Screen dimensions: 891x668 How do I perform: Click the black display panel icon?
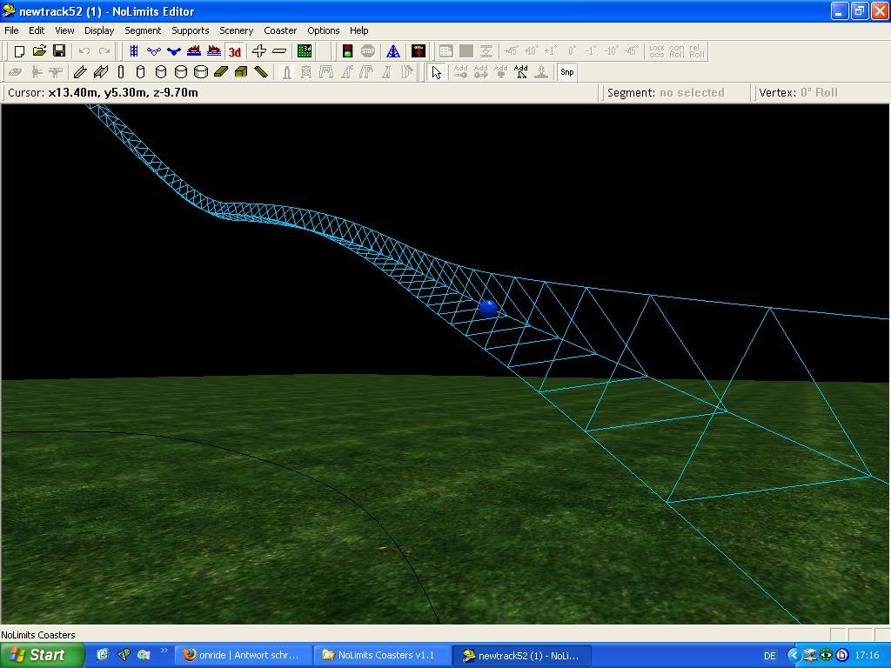419,51
